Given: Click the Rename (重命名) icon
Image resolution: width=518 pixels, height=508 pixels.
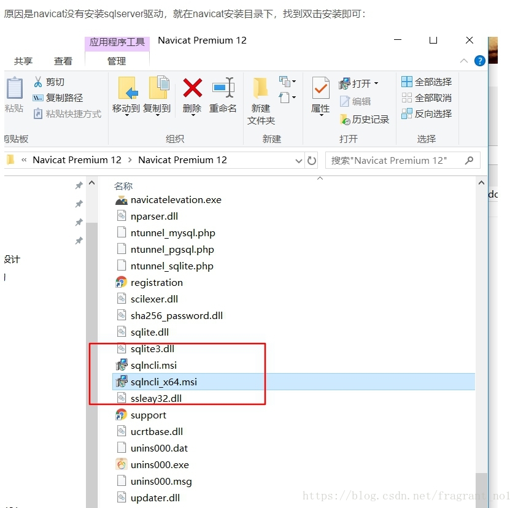Looking at the screenshot, I should click(x=223, y=88).
